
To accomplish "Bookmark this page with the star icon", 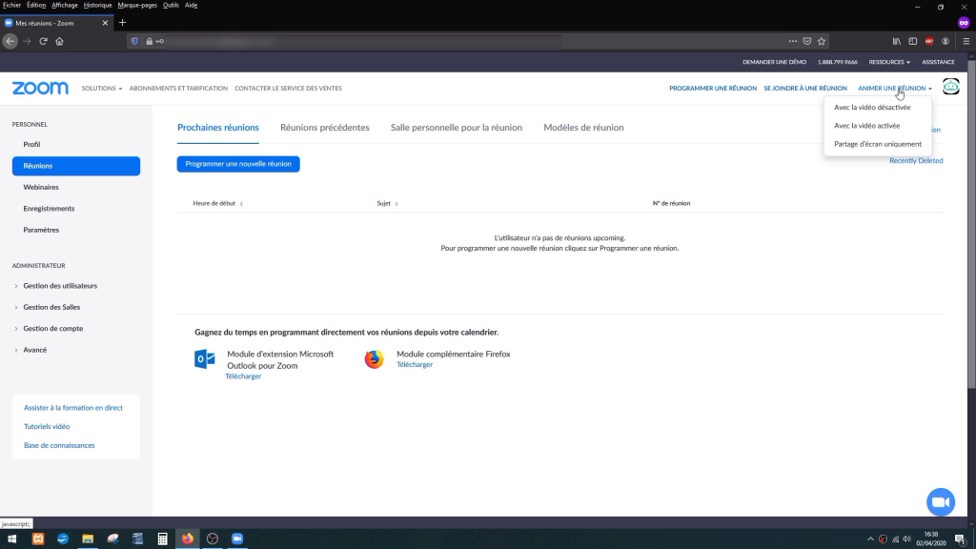I will click(x=822, y=41).
